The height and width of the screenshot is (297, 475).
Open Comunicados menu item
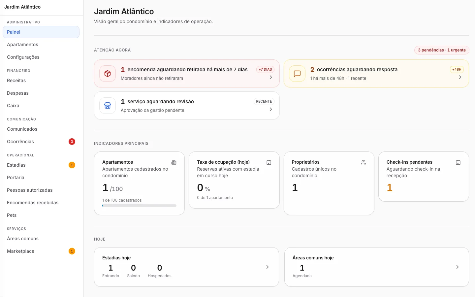41,129
